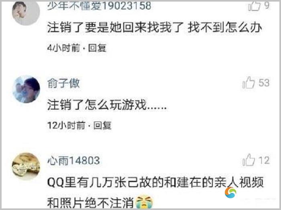Image resolution: width=281 pixels, height=210 pixels.
Task: Like the comment by 少年不懂爱19023158
Action: (254, 6)
